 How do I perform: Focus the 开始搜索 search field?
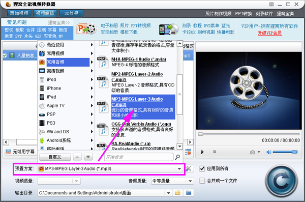(x=139, y=157)
